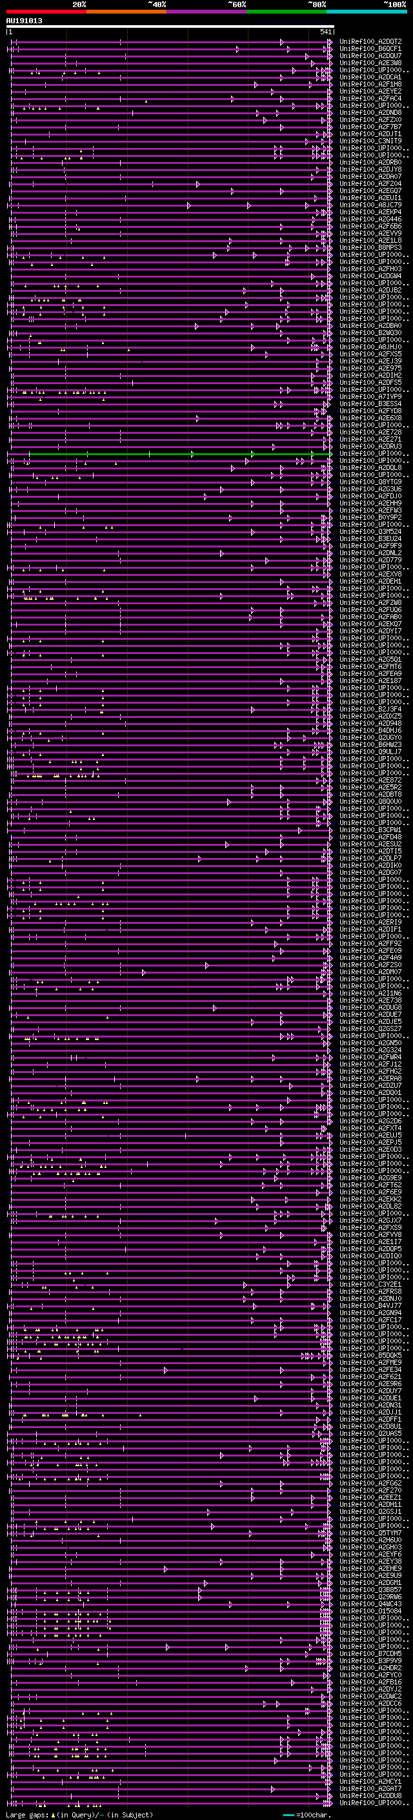Select hit UniRef100_A2FE09
The image size is (413, 1820).
(370, 950)
